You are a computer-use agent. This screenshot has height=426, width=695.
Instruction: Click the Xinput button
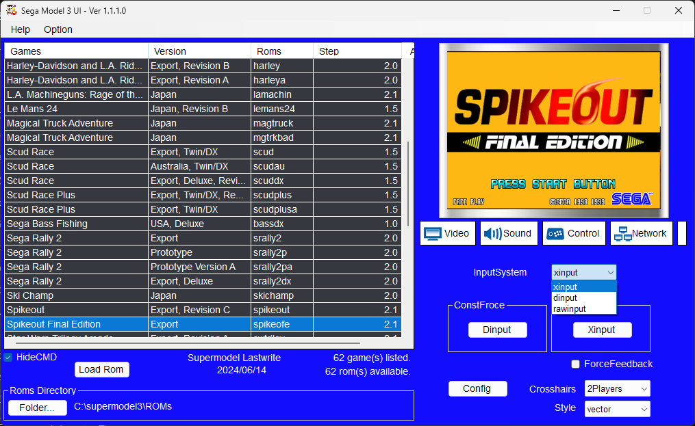tap(602, 330)
